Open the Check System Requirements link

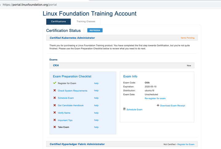coord(72,91)
